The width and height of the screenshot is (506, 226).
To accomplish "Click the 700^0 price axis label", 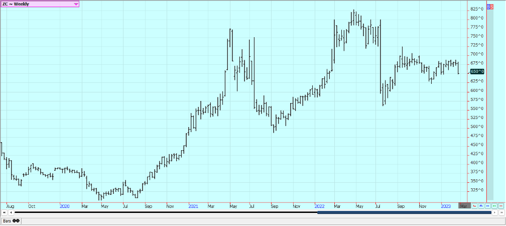I will point(477,54).
